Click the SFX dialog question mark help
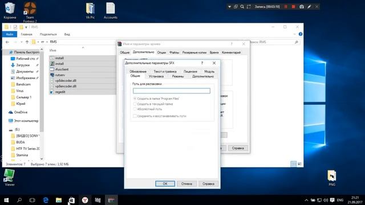Viewport: 365px width, 205px height. pyautogui.click(x=202, y=63)
